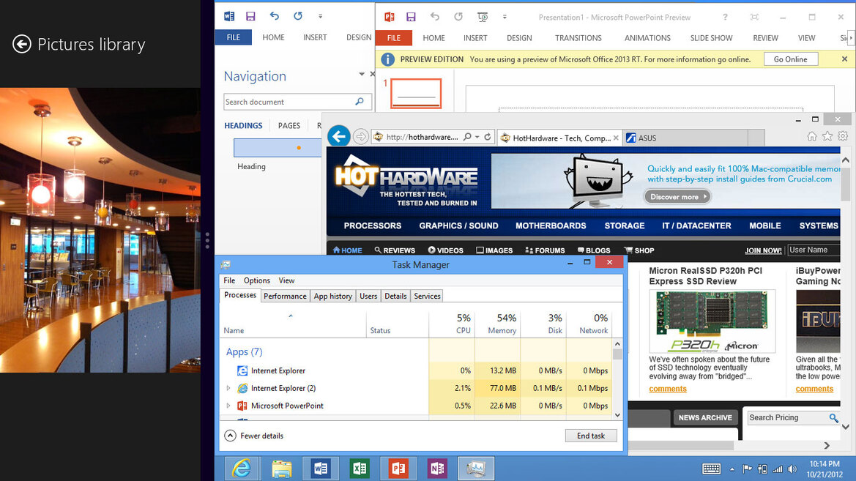Switch to the ASUS browser tab
This screenshot has height=481, width=856.
685,138
